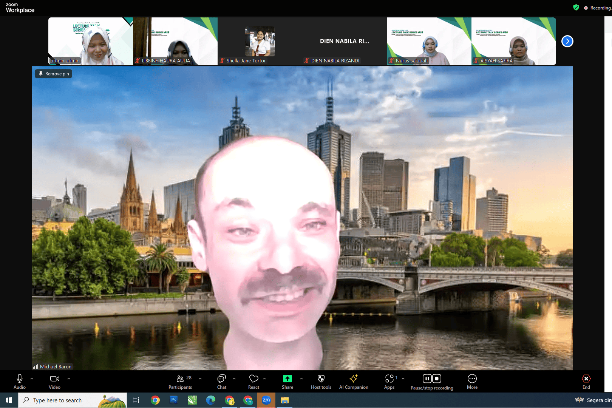Open the More options menu

tap(472, 381)
